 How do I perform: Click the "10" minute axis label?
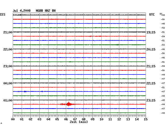(101, 119)
